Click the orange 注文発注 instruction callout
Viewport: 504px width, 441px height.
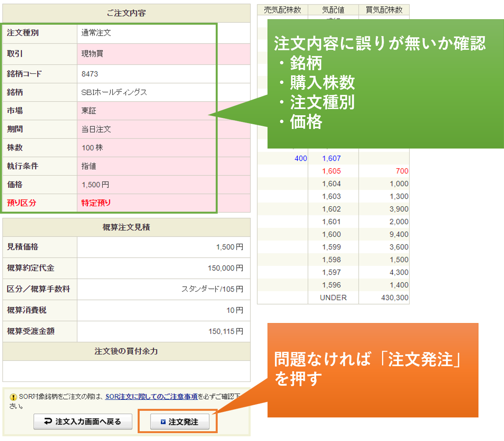(x=373, y=370)
